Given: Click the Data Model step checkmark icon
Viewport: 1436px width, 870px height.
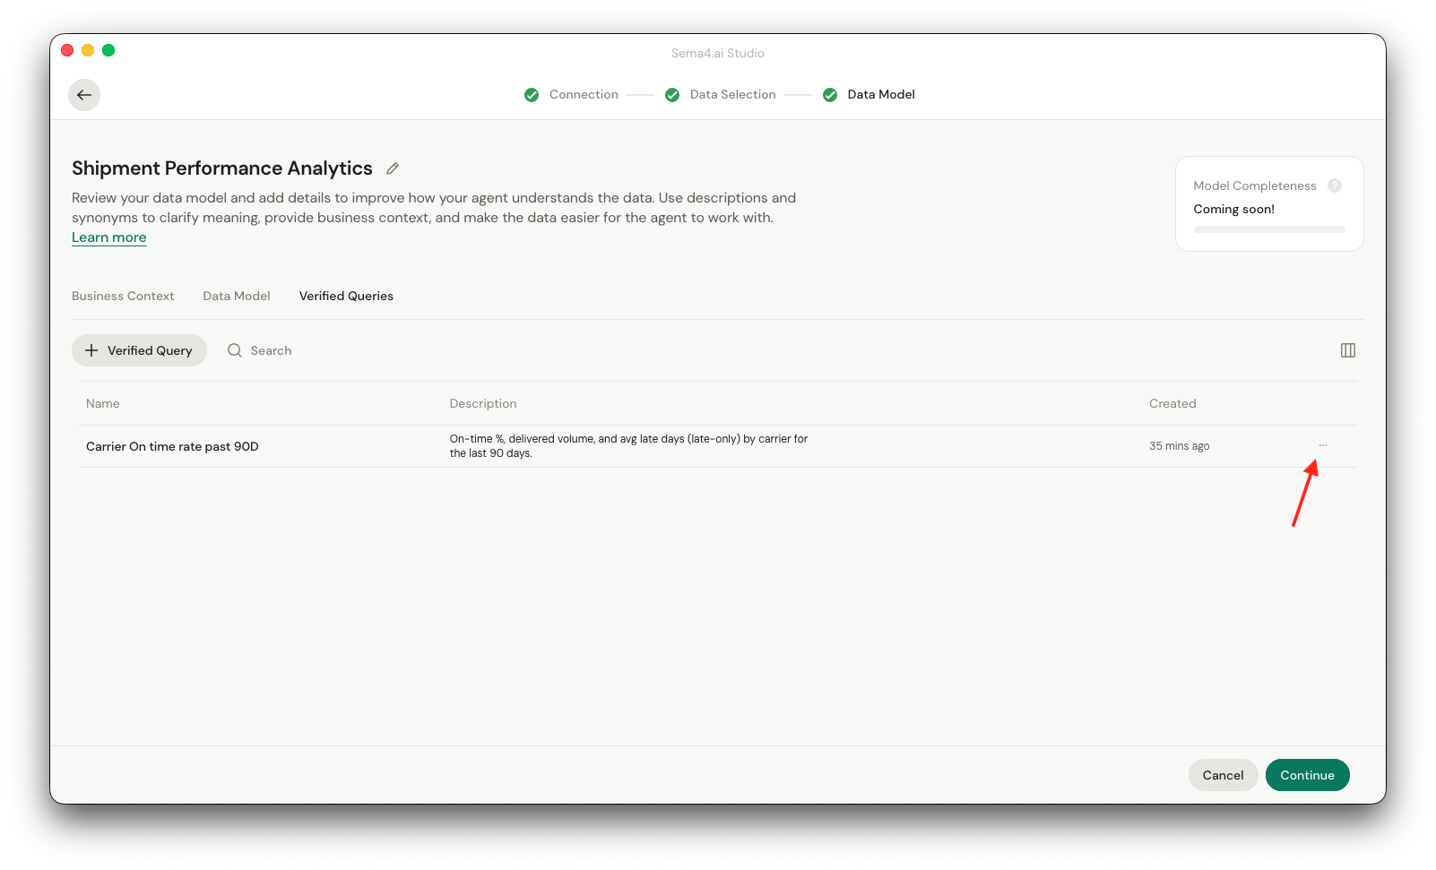Looking at the screenshot, I should point(829,94).
